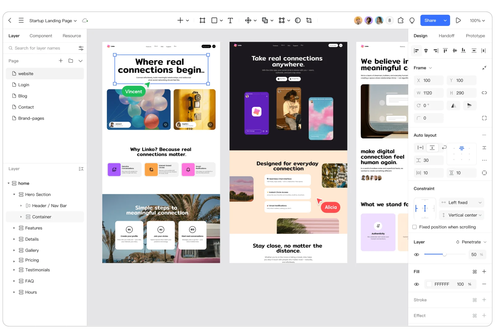Click the W width field 1120

click(x=428, y=93)
